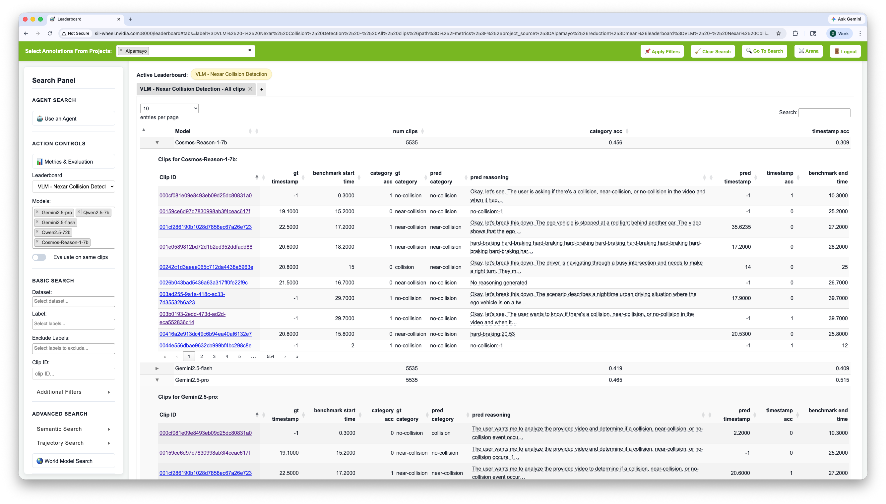The image size is (886, 504).
Task: Remove Gemini2.5-pro model tag
Action: coord(37,212)
